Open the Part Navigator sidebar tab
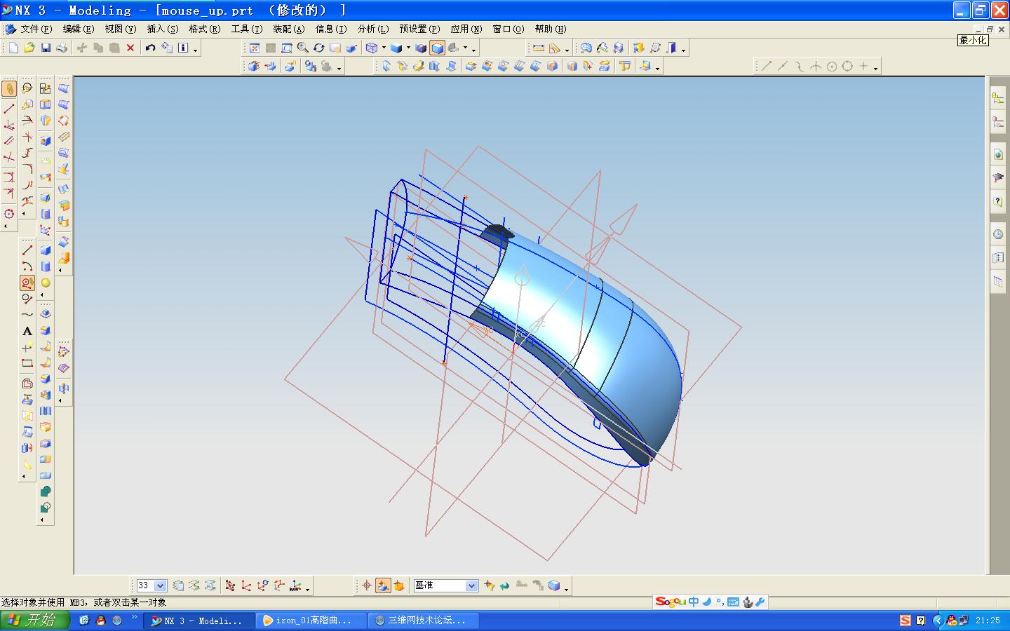The height and width of the screenshot is (631, 1010). coord(998,123)
